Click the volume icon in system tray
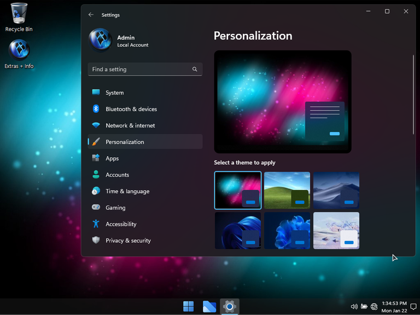The image size is (420, 315). (354, 307)
